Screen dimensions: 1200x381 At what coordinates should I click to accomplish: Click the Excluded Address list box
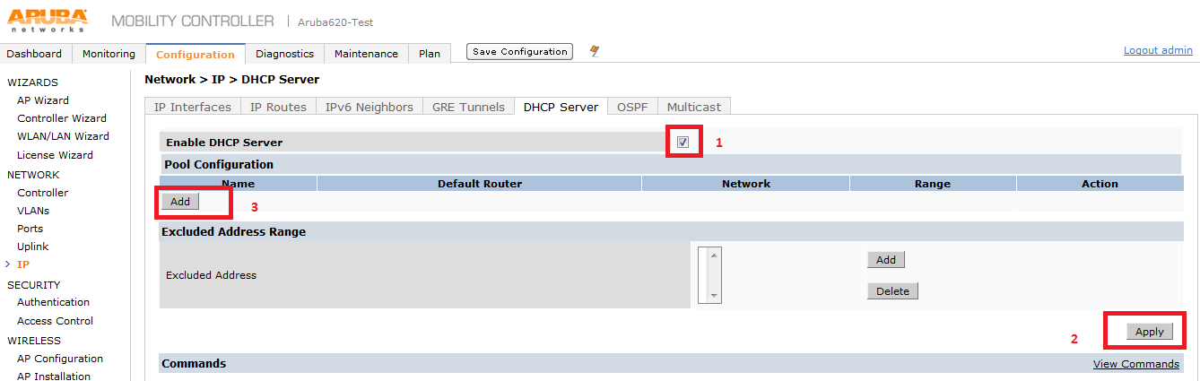click(709, 275)
